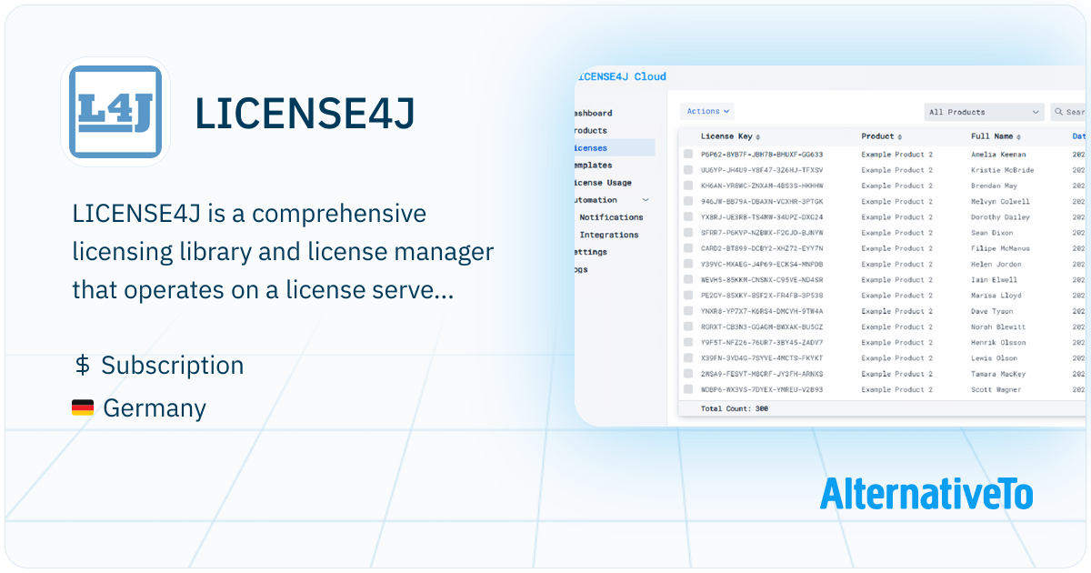
Task: Open Integrations under Automation
Action: [x=609, y=235]
